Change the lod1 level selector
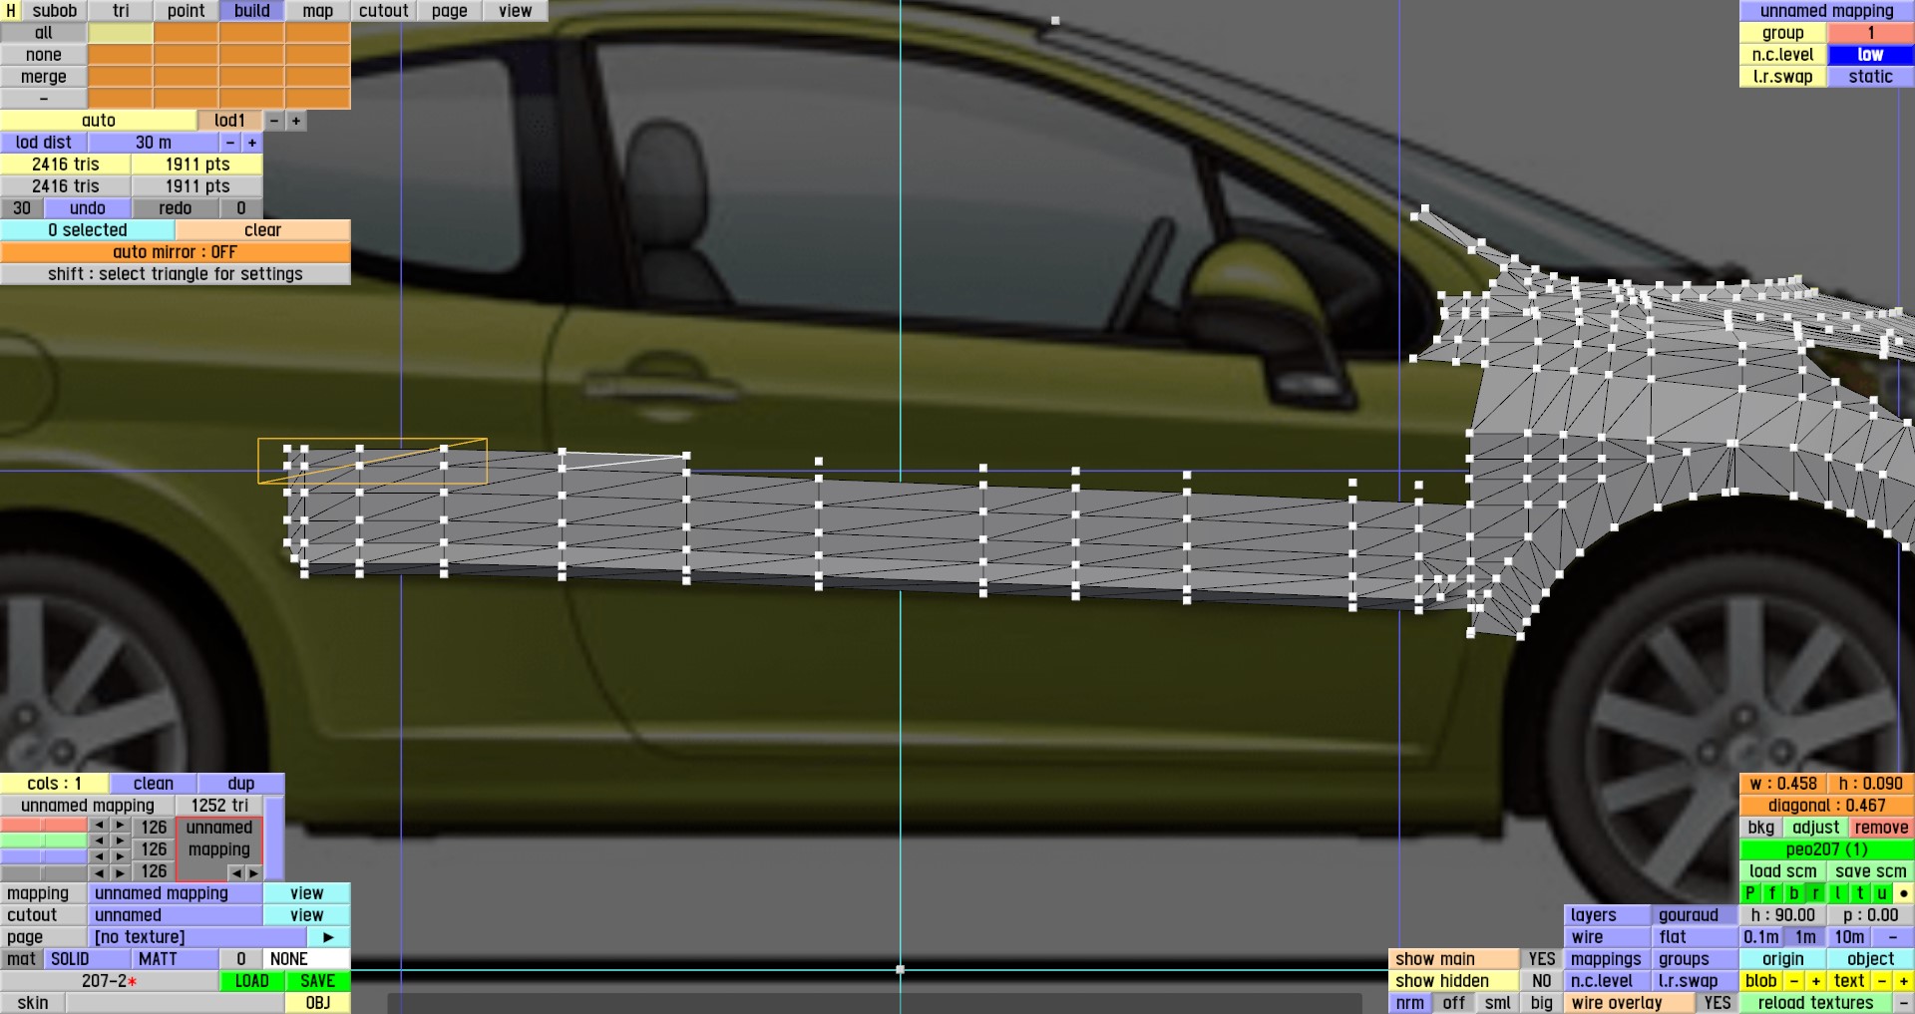1915x1014 pixels. [x=230, y=121]
